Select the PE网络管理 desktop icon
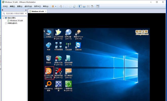Image resolution: width=167 pixels, height=101 pixels. click(x=59, y=46)
